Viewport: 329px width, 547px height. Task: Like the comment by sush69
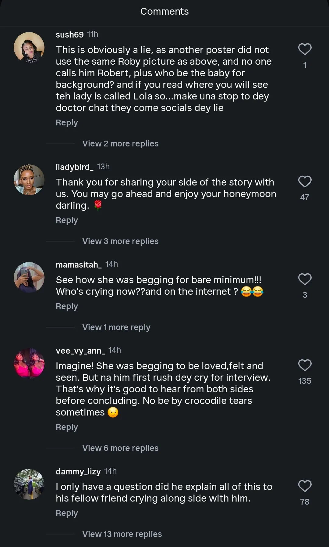(x=305, y=49)
